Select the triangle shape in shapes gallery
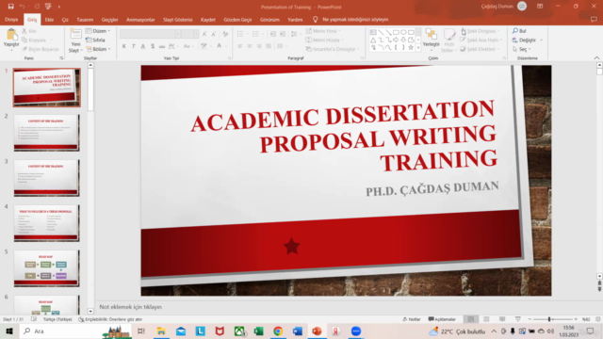This screenshot has width=603, height=339. [x=373, y=40]
